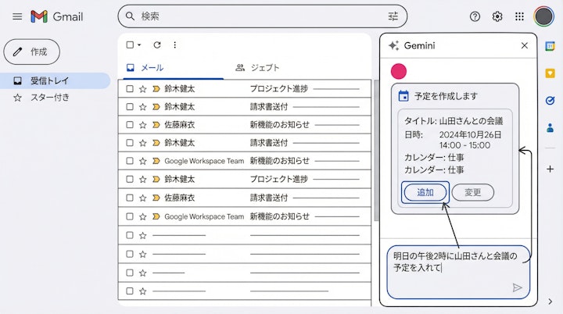Click calendar icon in 予定を作成します card
The width and height of the screenshot is (563, 314).
(403, 96)
